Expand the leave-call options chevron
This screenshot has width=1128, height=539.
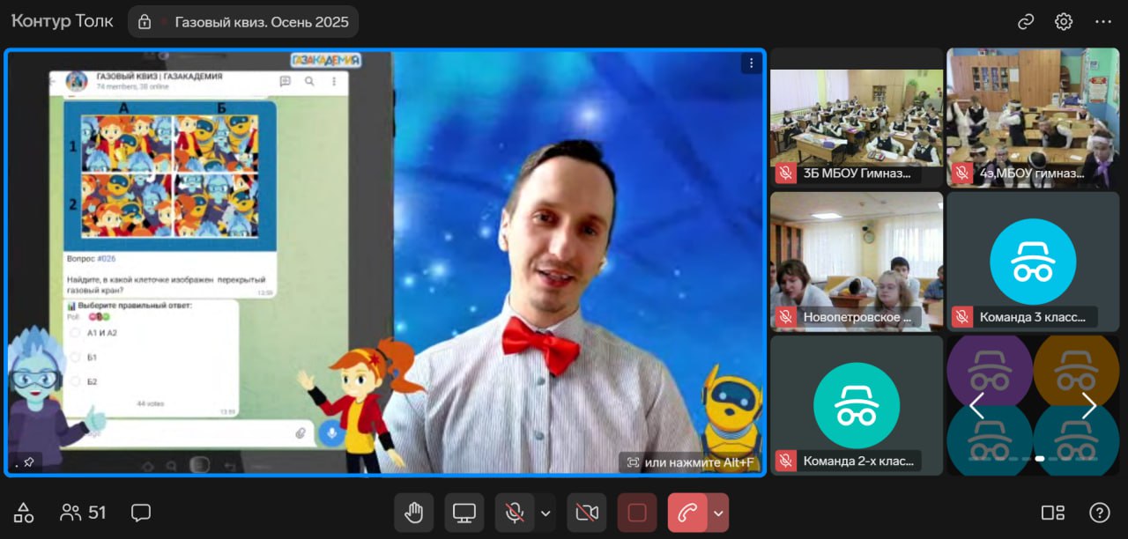pyautogui.click(x=719, y=513)
